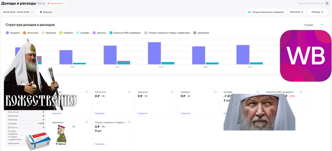Click the filter sliders icon
This screenshot has height=151, width=332.
tap(41, 12)
